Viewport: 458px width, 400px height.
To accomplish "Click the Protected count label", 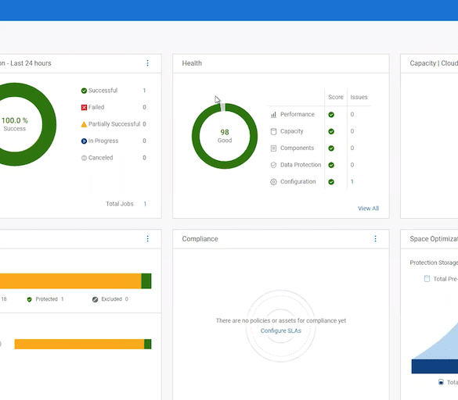I will click(x=49, y=299).
